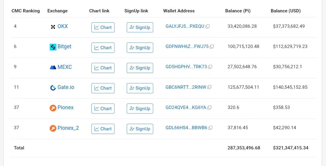Click the MEXC logo icon
This screenshot has height=166, width=326.
tap(53, 67)
